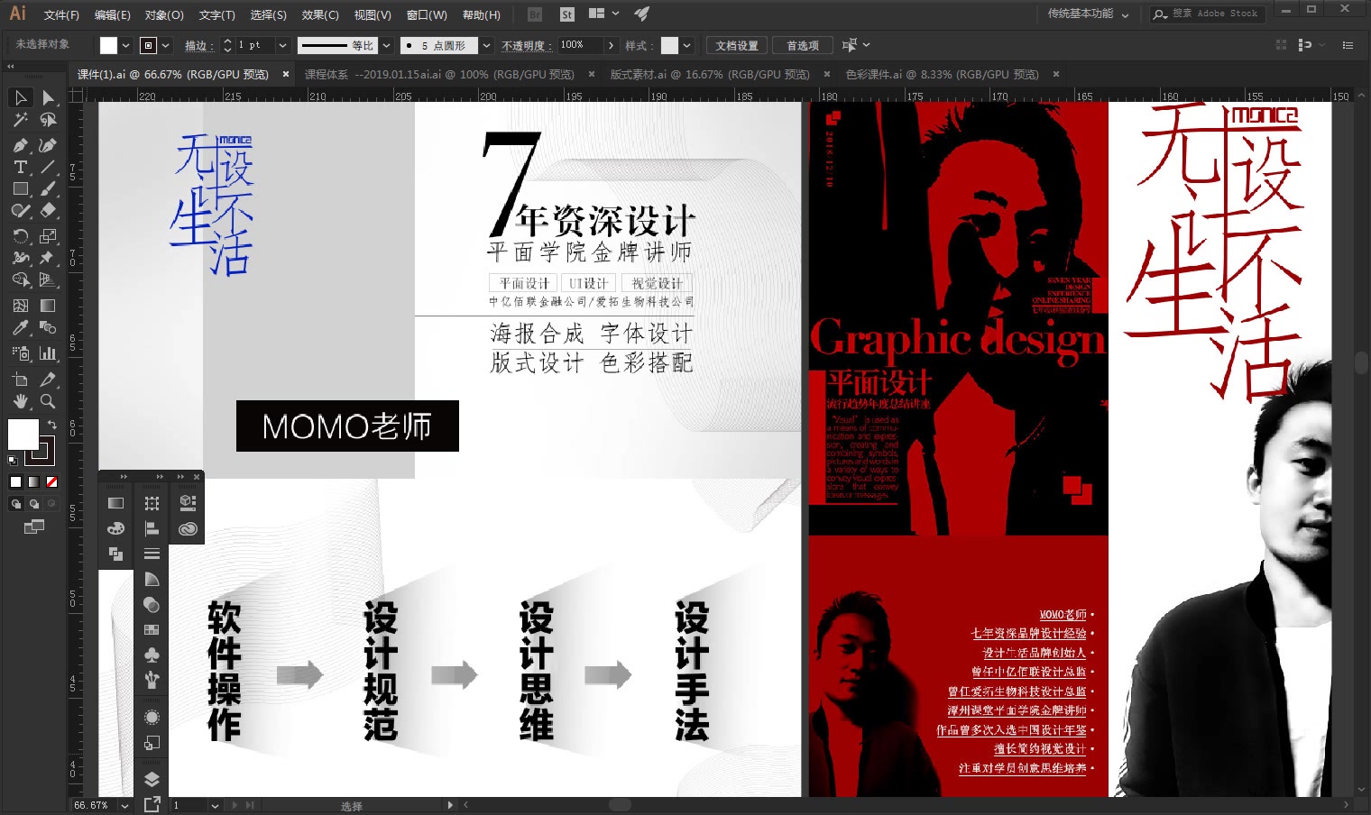
Task: Click the 文档设置 button
Action: 736,45
